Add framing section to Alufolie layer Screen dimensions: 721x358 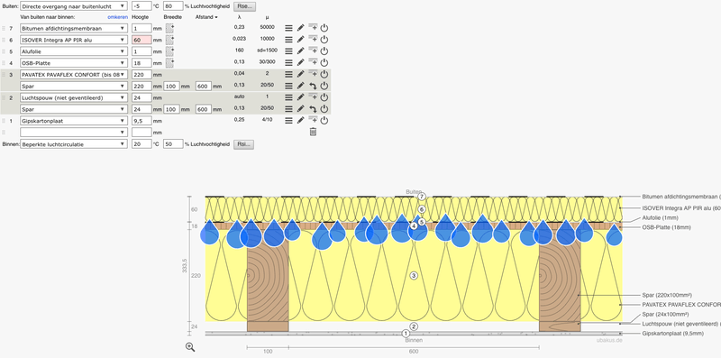point(169,51)
